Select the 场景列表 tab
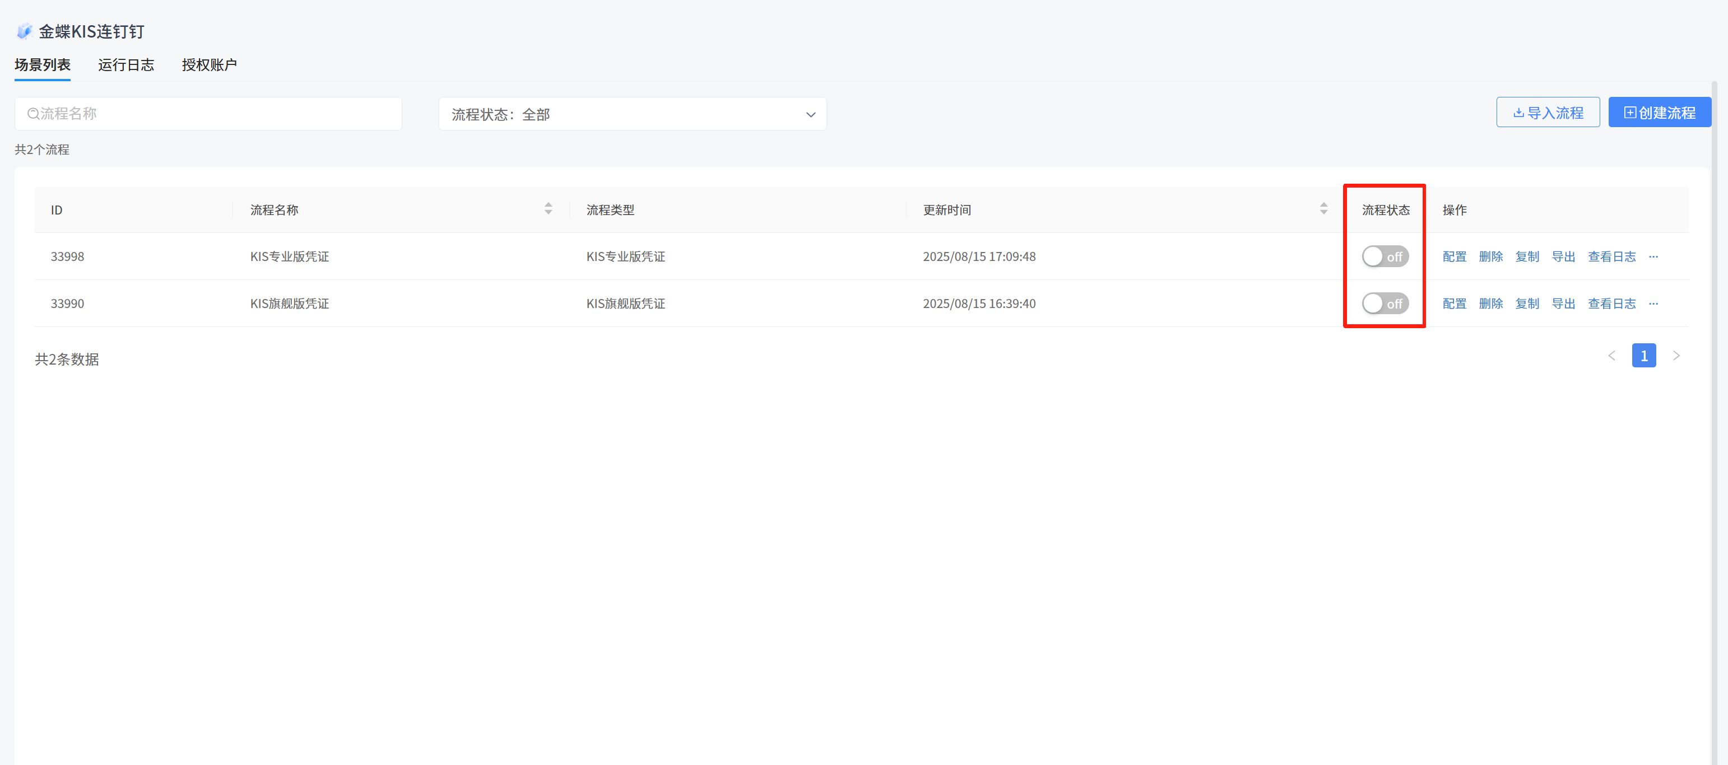Viewport: 1728px width, 765px height. (42, 65)
